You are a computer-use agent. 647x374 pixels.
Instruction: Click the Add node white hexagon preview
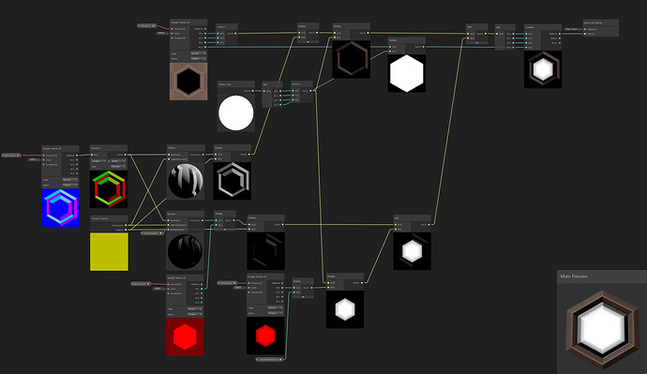tap(413, 251)
